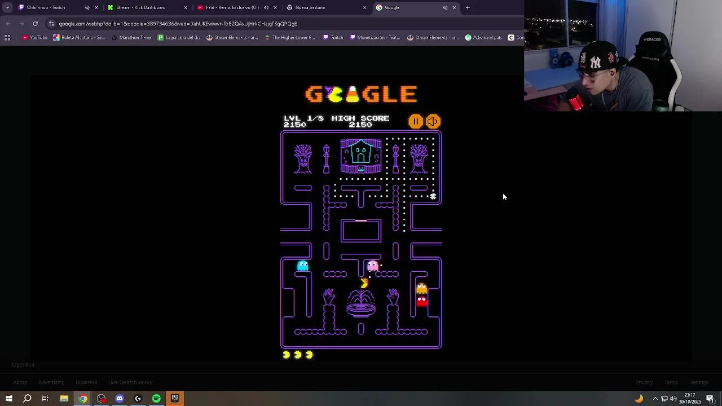The height and width of the screenshot is (406, 722).
Task: Open a new browser tab with the plus button
Action: 468,7
